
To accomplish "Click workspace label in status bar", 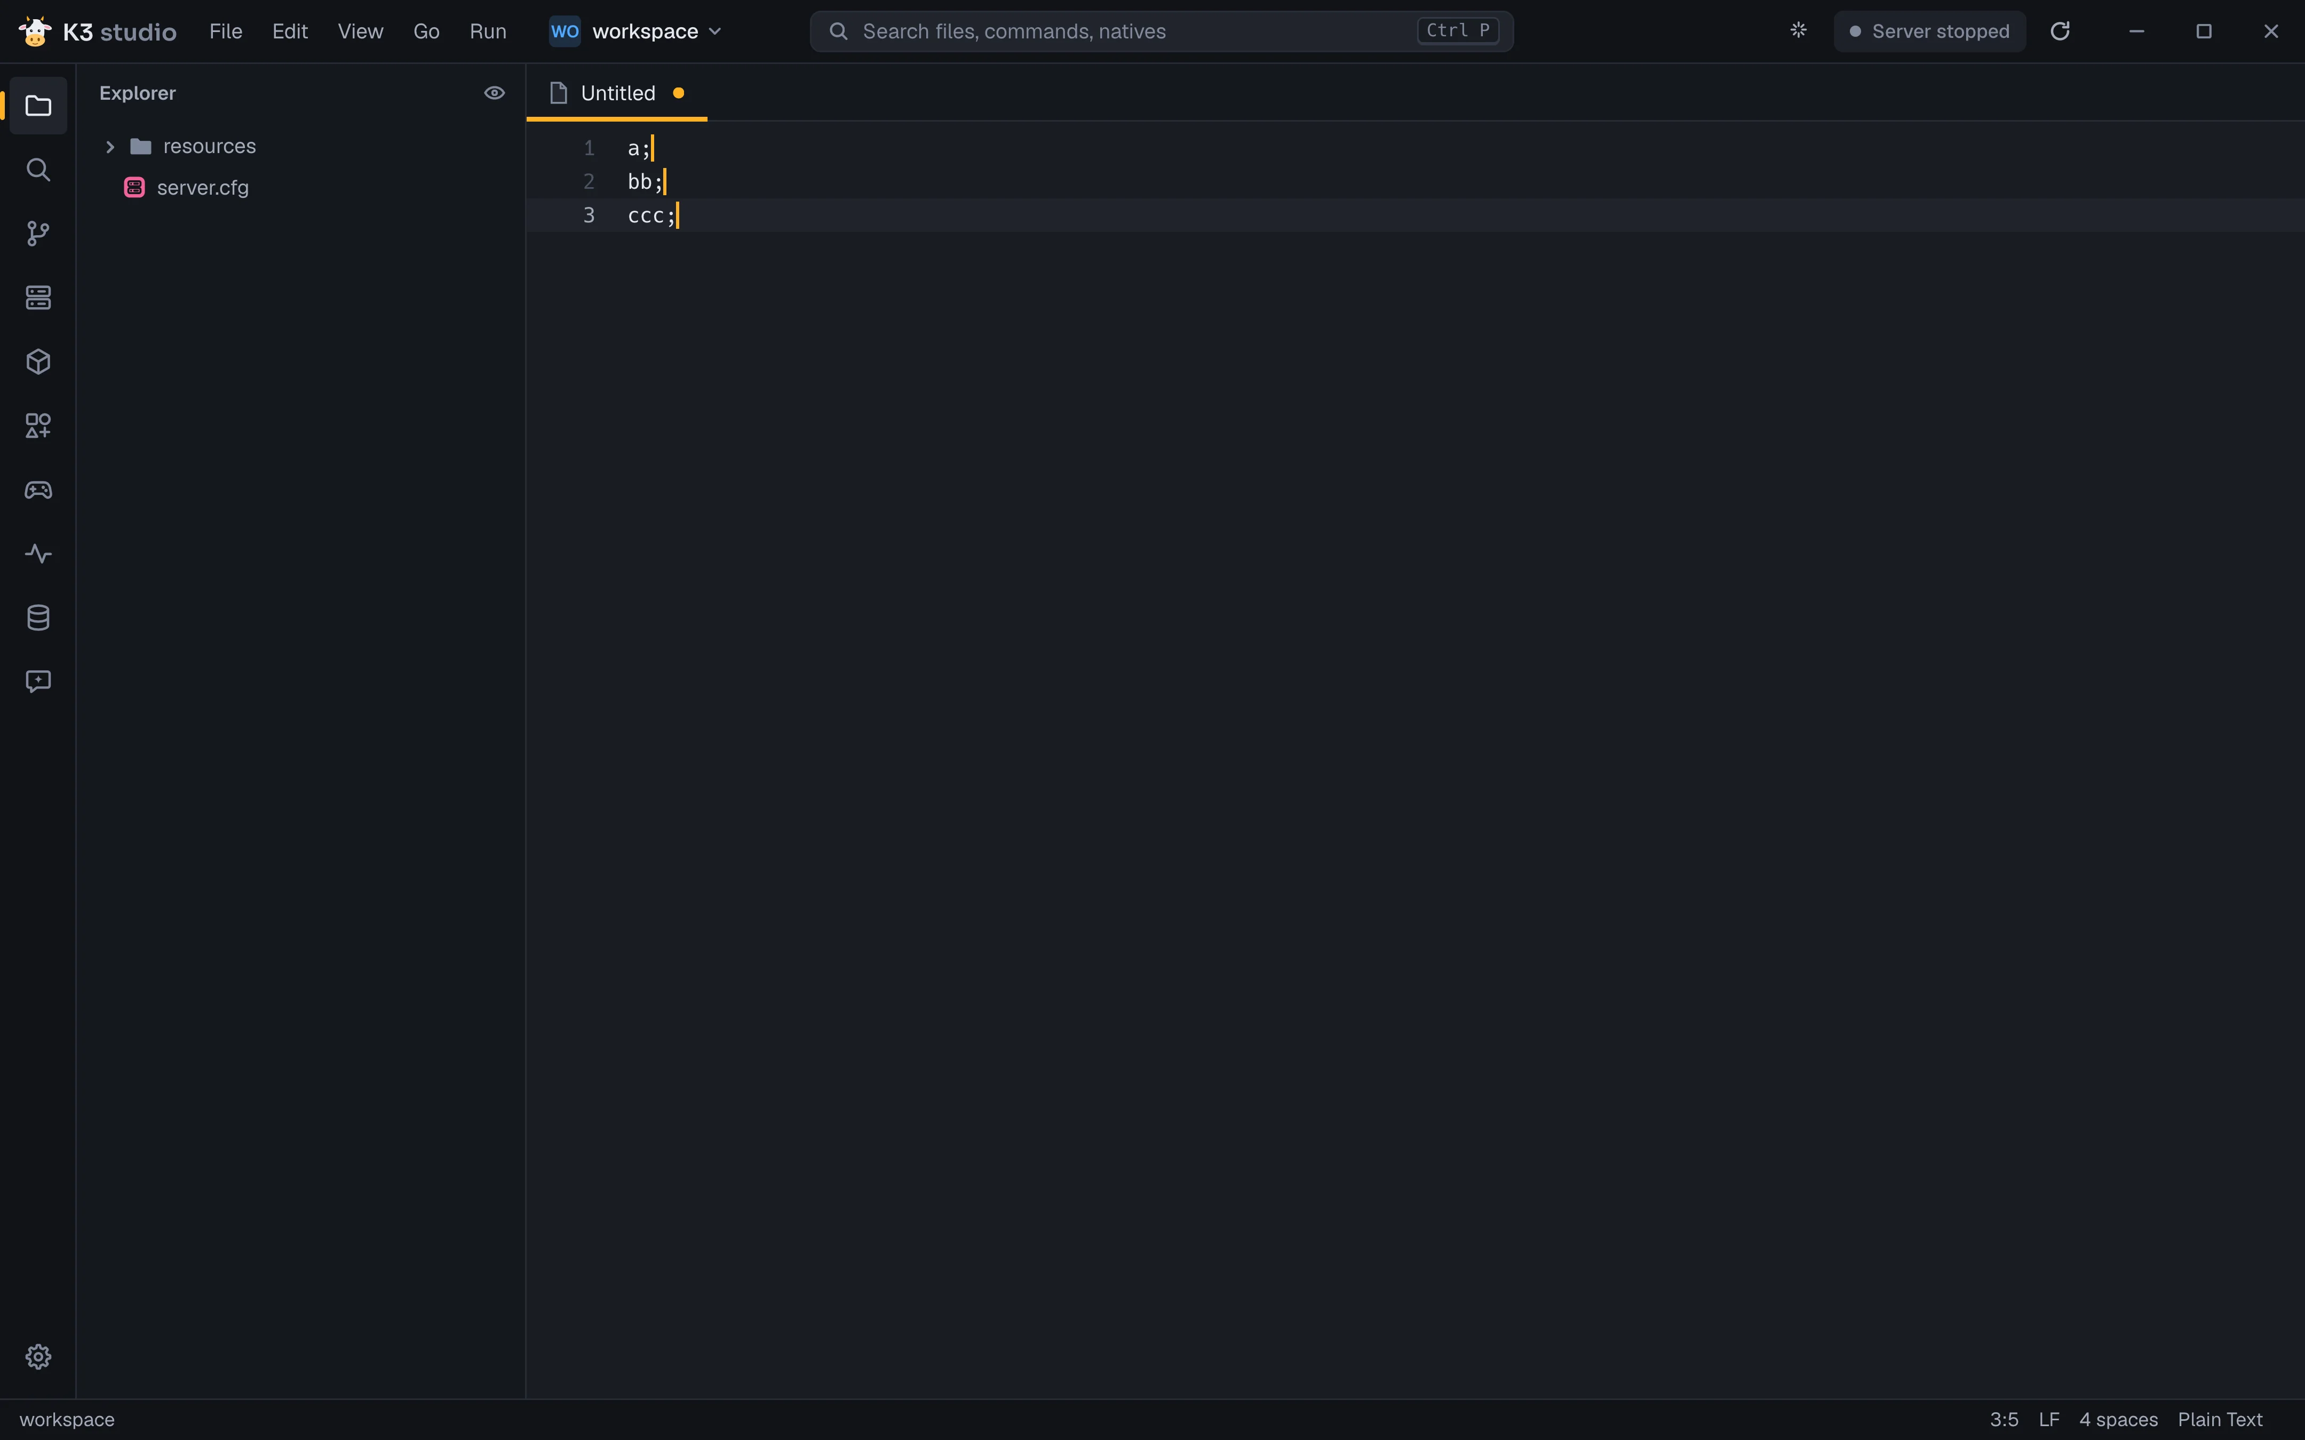I will click(x=67, y=1420).
